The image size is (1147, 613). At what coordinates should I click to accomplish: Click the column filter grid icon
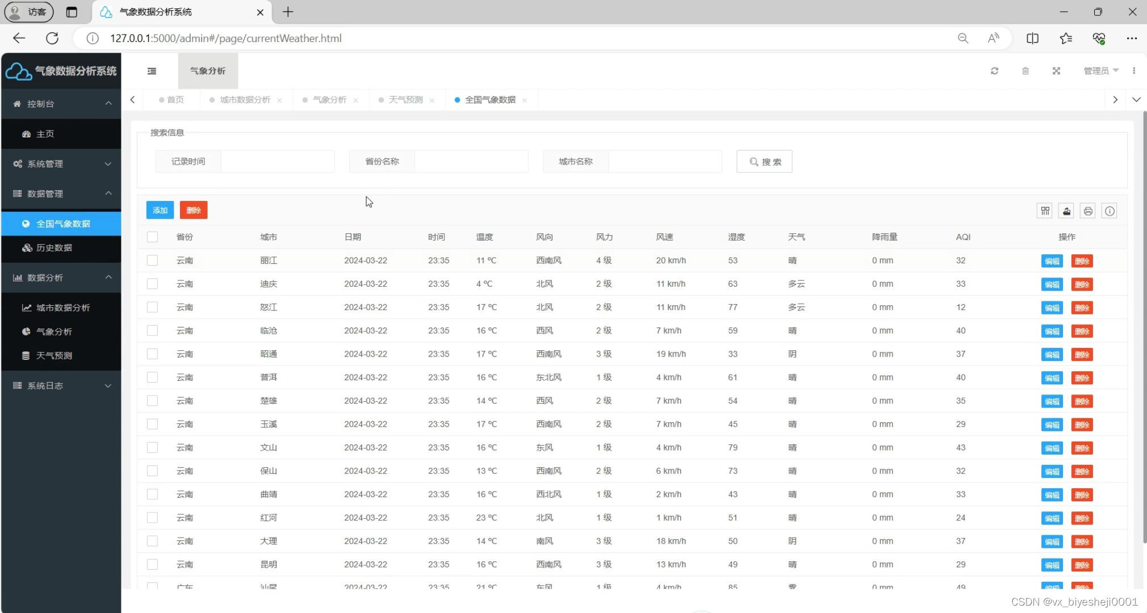pyautogui.click(x=1045, y=211)
